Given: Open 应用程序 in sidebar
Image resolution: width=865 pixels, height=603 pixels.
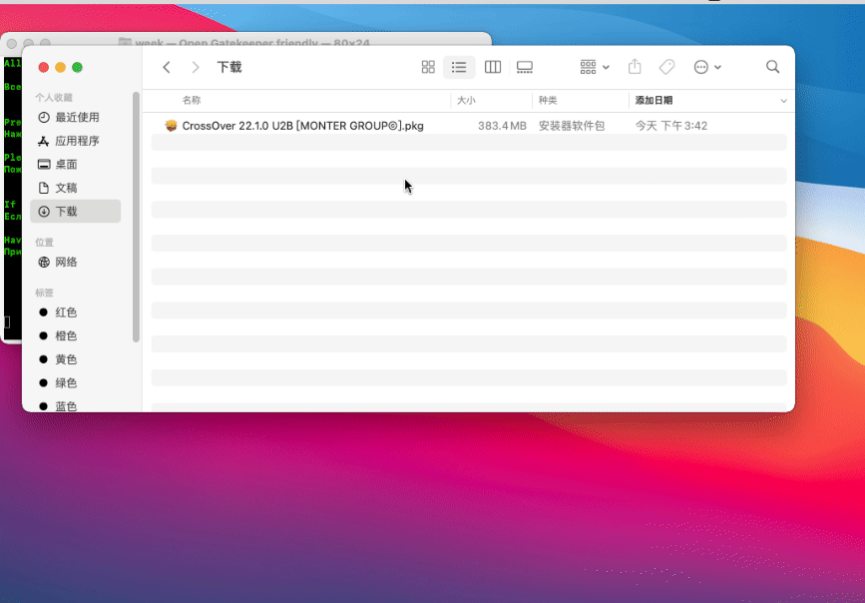Looking at the screenshot, I should pos(77,142).
